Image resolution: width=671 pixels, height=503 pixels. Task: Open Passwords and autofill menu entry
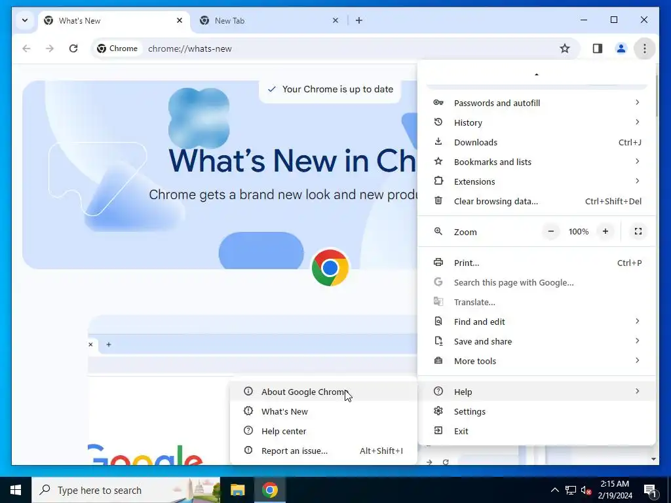point(536,103)
